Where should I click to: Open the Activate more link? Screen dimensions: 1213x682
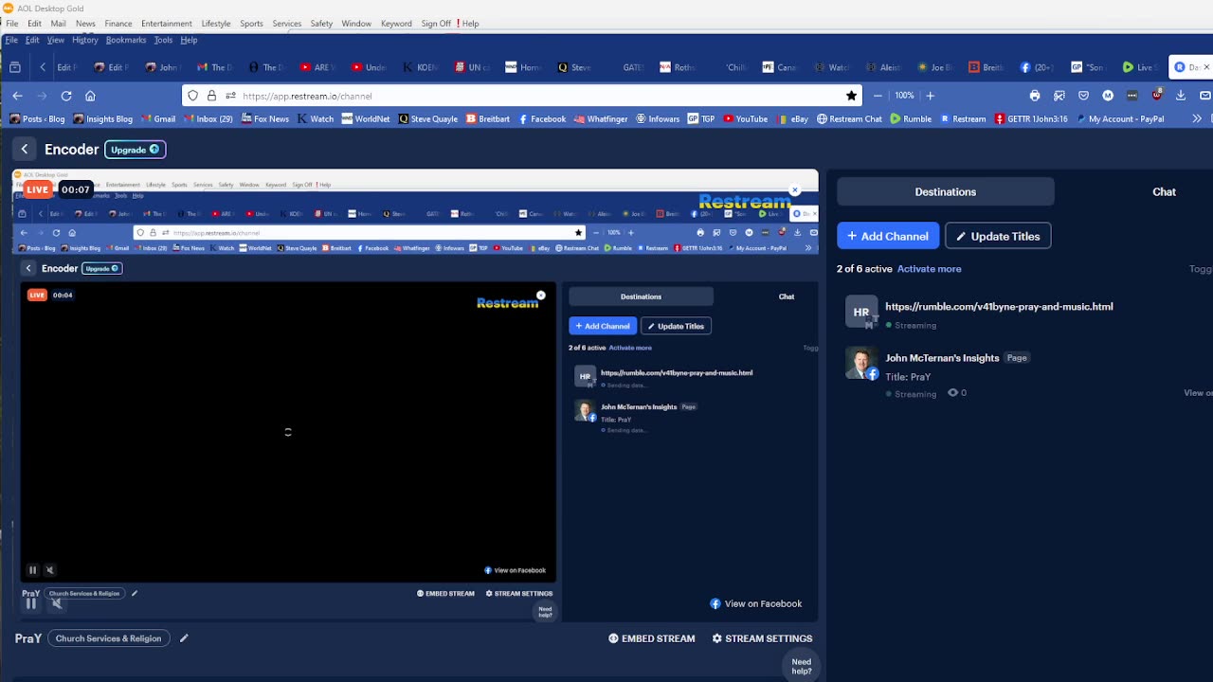click(929, 269)
